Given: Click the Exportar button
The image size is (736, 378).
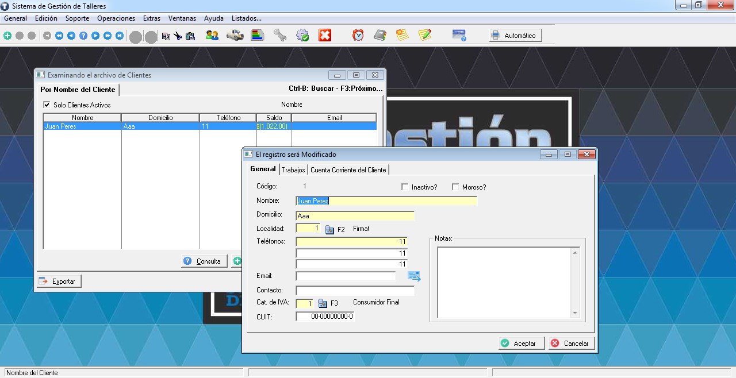Looking at the screenshot, I should pyautogui.click(x=59, y=281).
